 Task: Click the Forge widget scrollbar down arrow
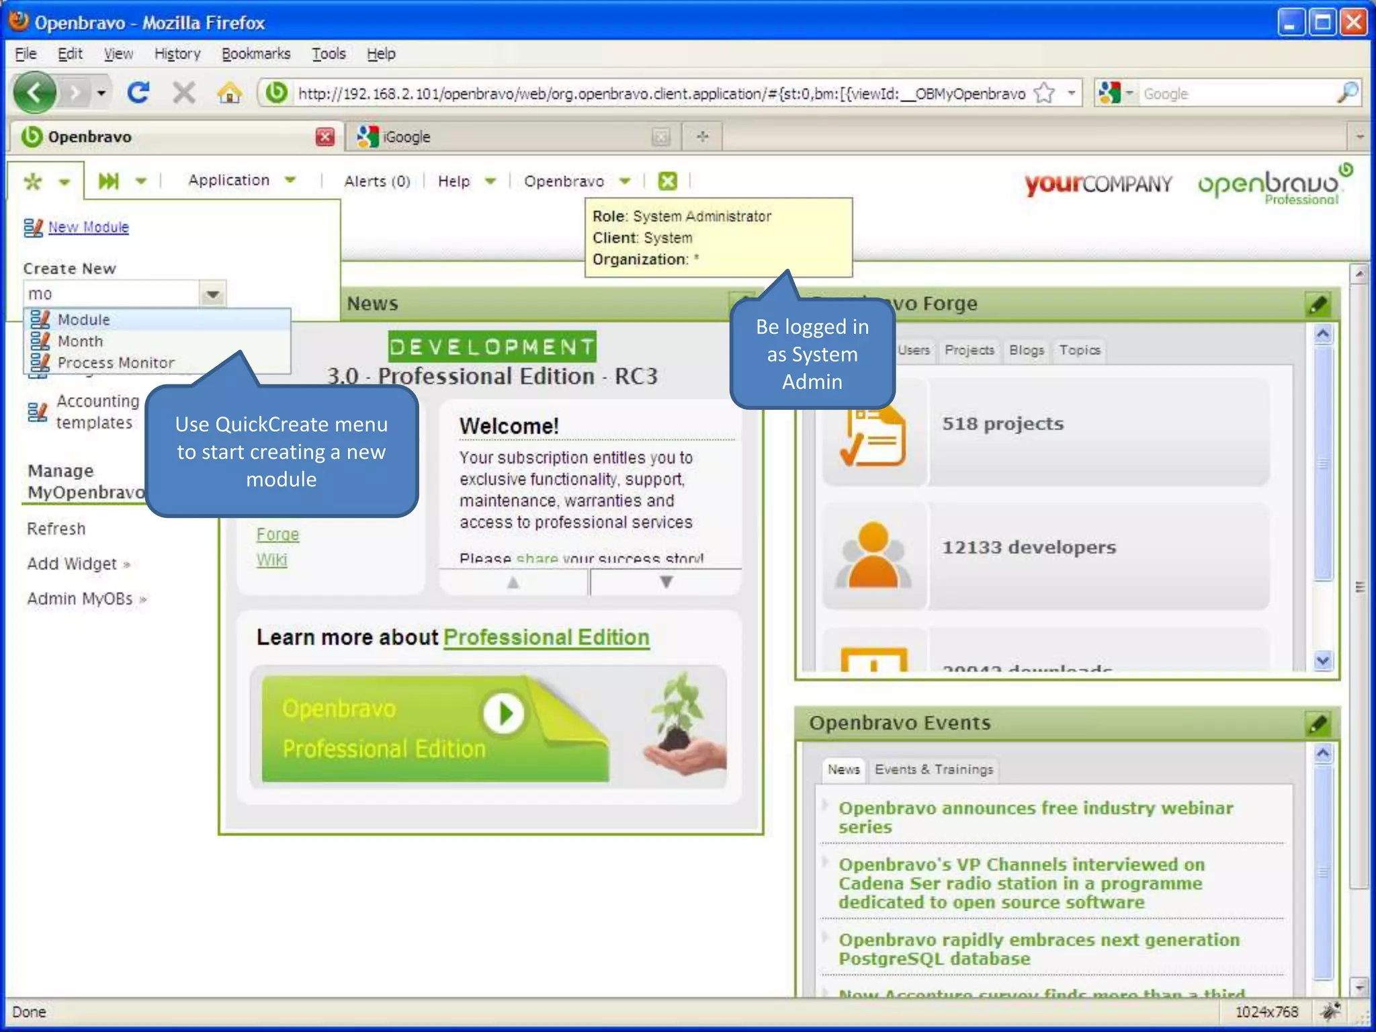(x=1323, y=660)
